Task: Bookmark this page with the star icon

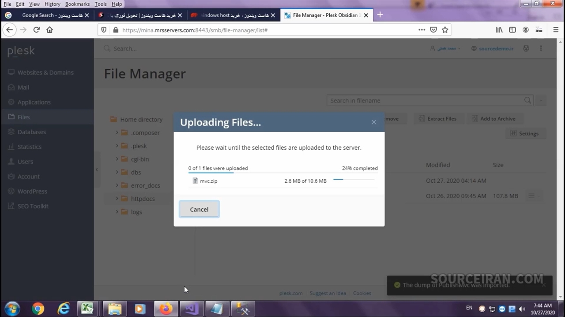Action: (x=445, y=30)
